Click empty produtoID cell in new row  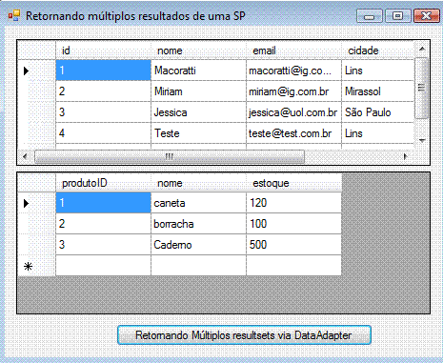tap(103, 266)
